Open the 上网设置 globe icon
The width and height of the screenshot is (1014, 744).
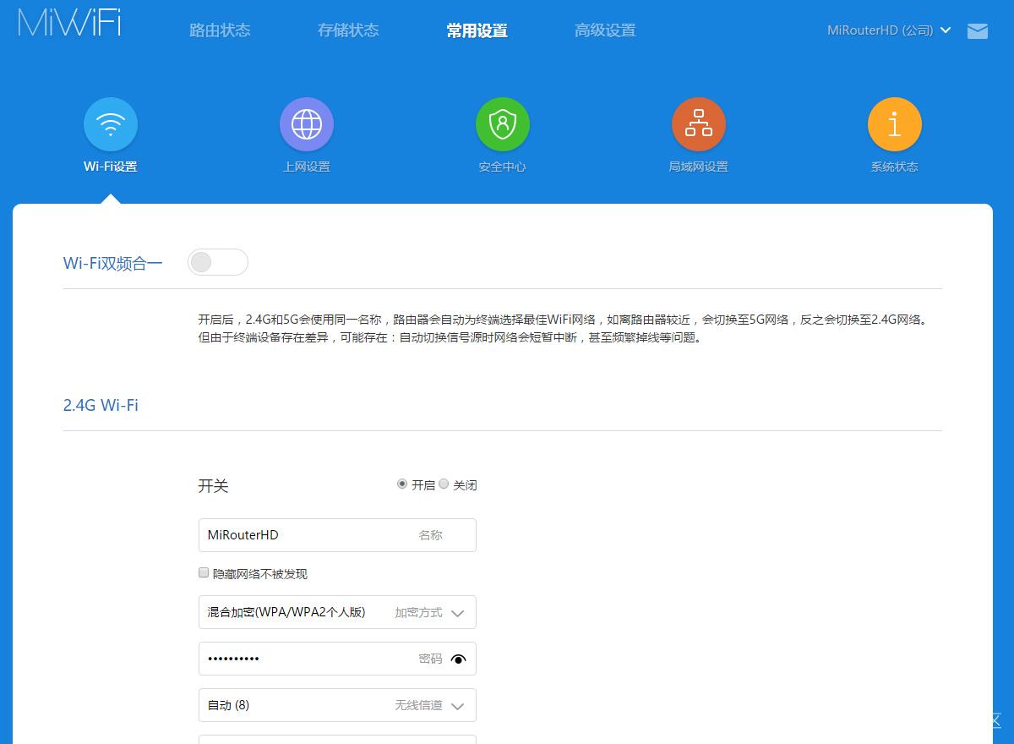pos(307,124)
